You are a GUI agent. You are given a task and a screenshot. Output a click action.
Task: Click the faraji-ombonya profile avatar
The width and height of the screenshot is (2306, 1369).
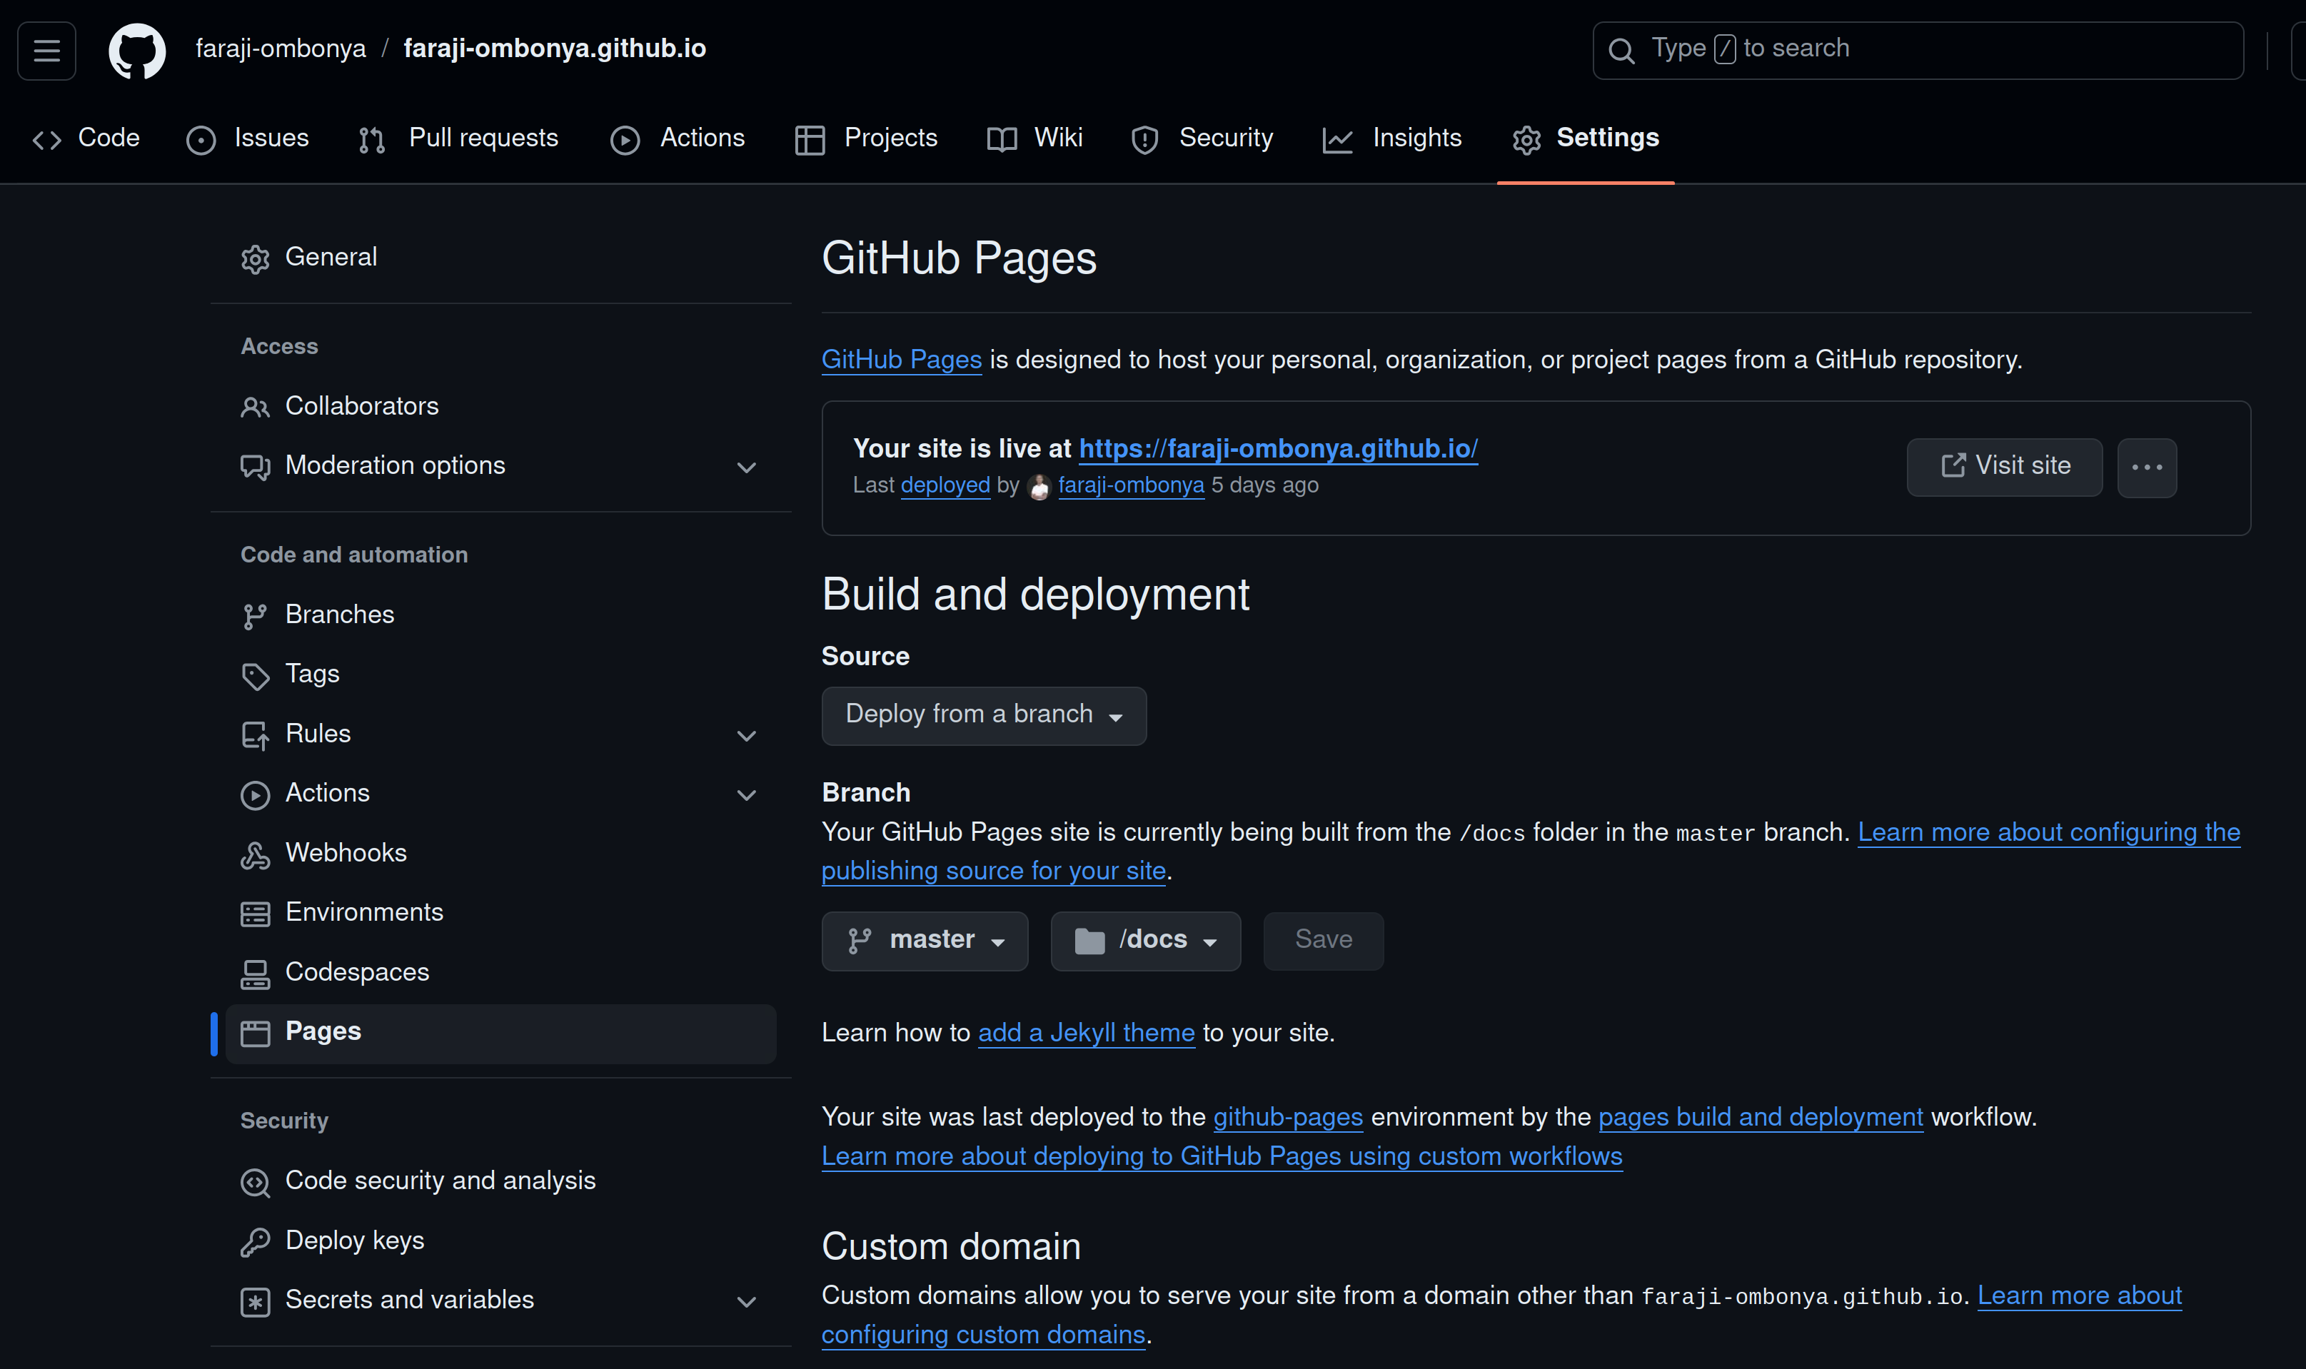tap(1037, 486)
